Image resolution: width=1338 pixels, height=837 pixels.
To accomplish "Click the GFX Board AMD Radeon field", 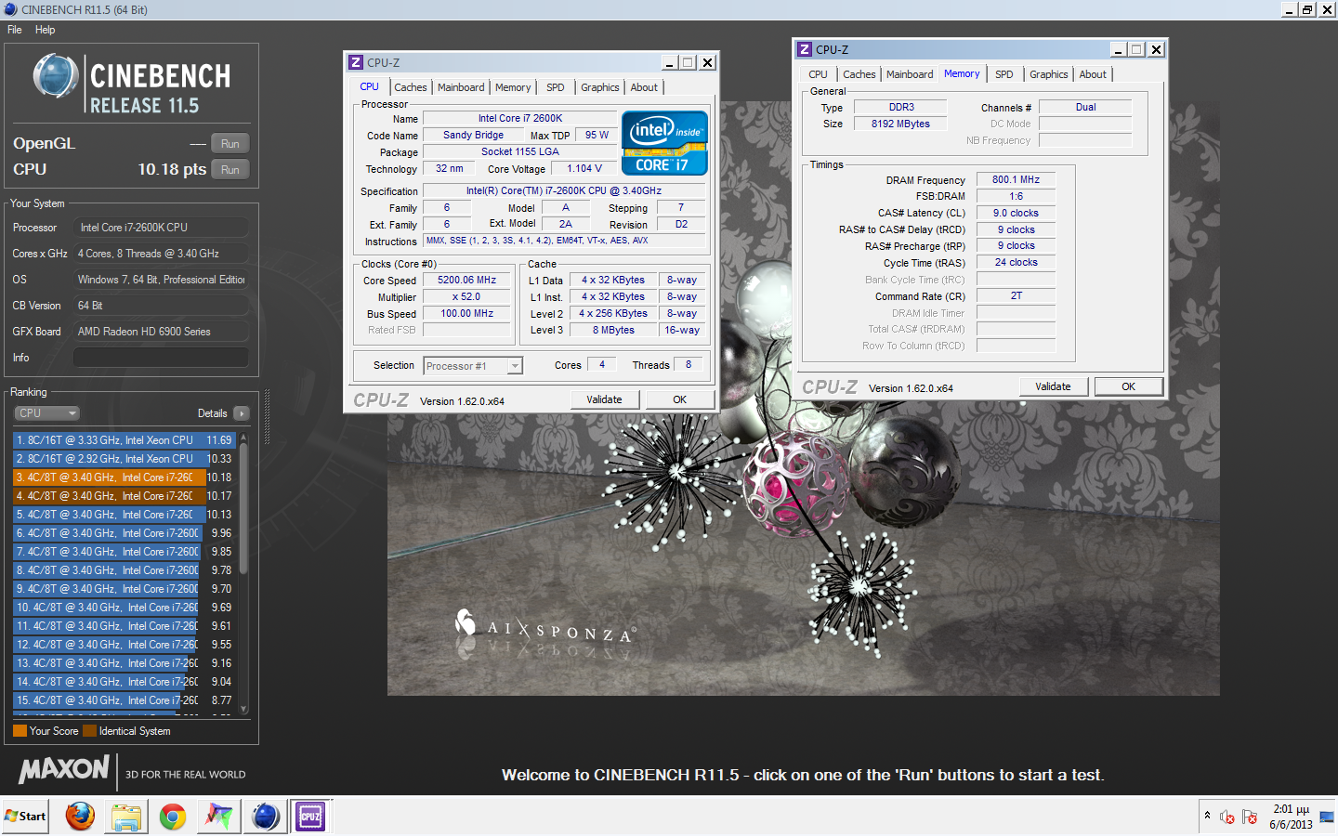I will point(161,332).
